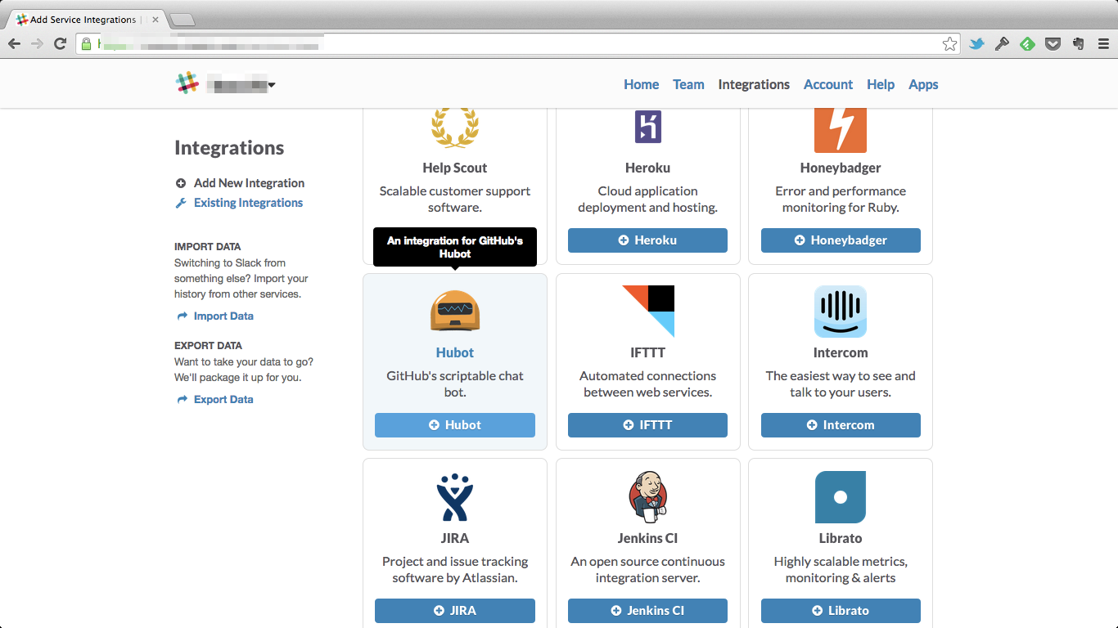This screenshot has width=1118, height=628.
Task: Open a new browser tab
Action: 183,20
